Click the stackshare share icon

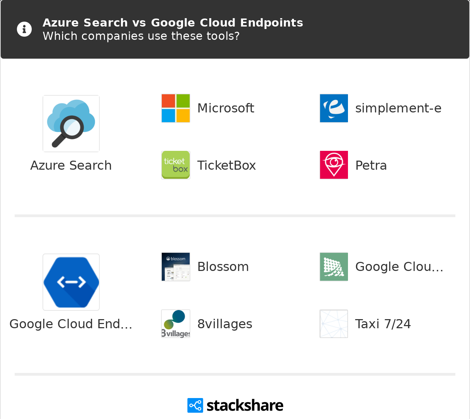point(195,405)
